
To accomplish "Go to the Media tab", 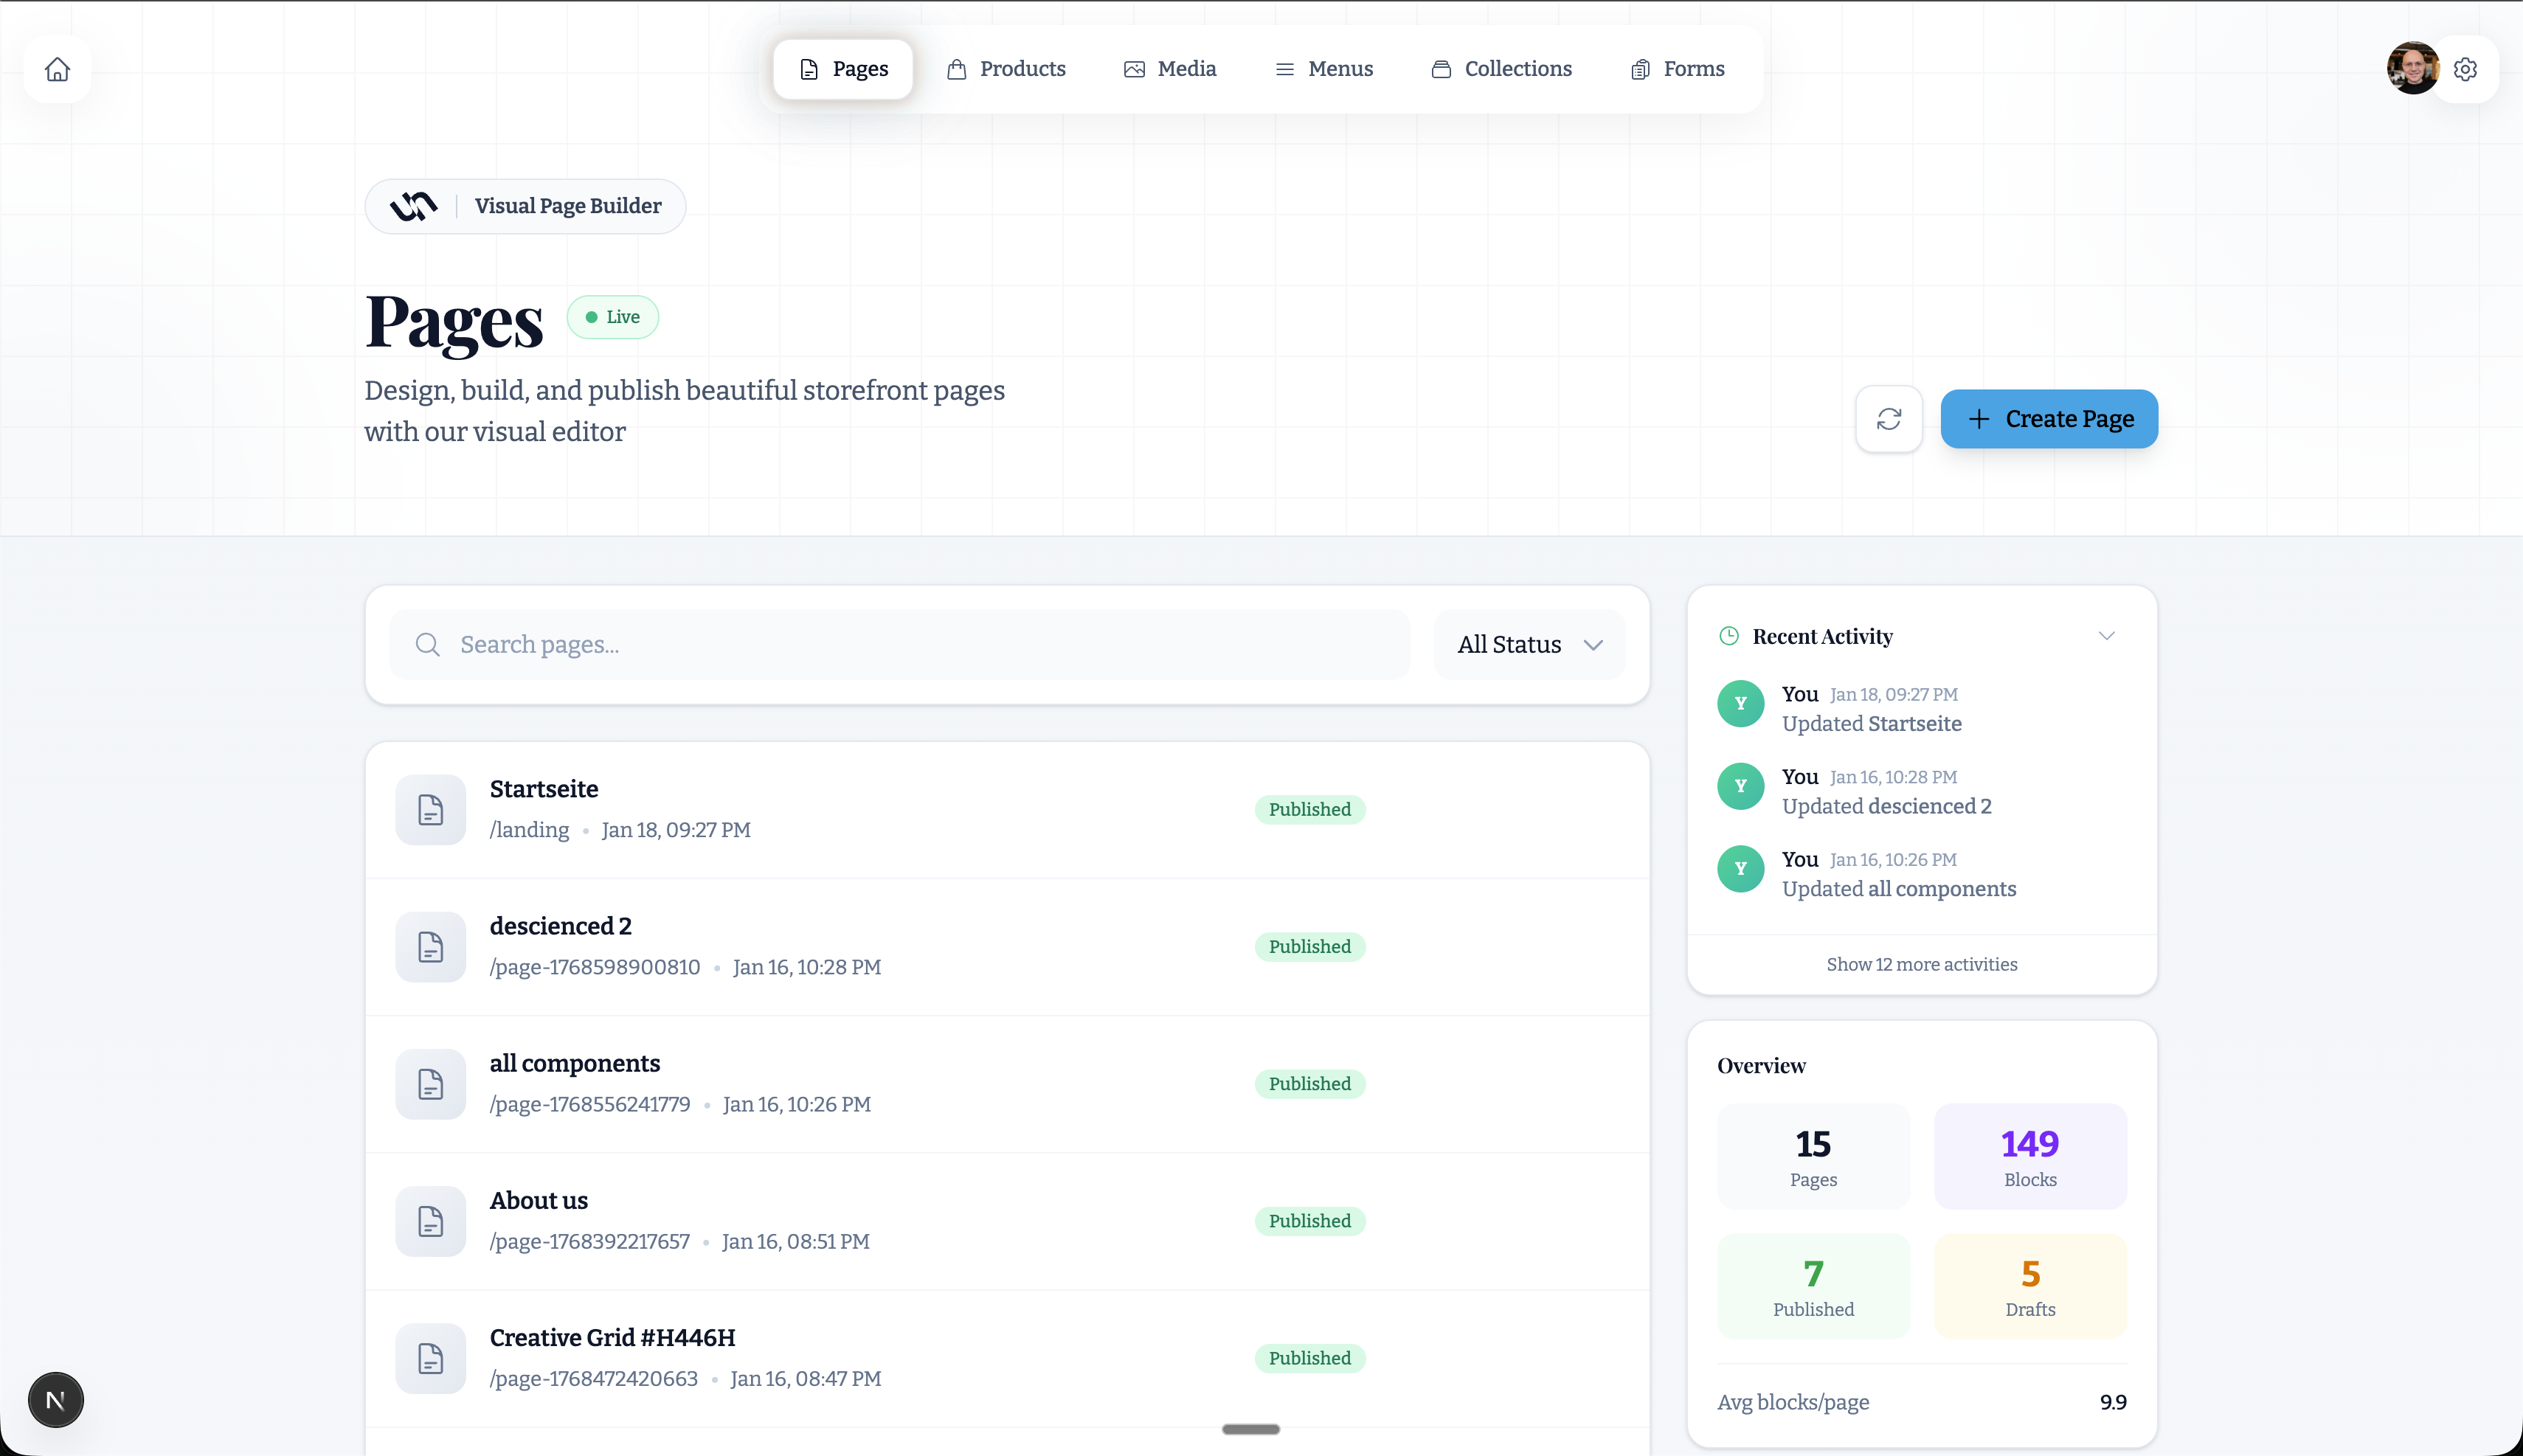I will 1170,69.
